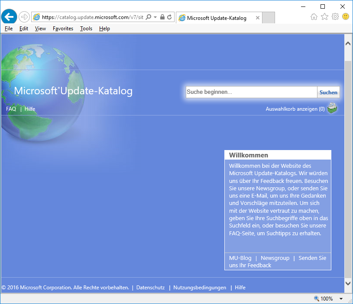Click the Suche beginnen search field
Image resolution: width=353 pixels, height=304 pixels.
pyautogui.click(x=252, y=92)
